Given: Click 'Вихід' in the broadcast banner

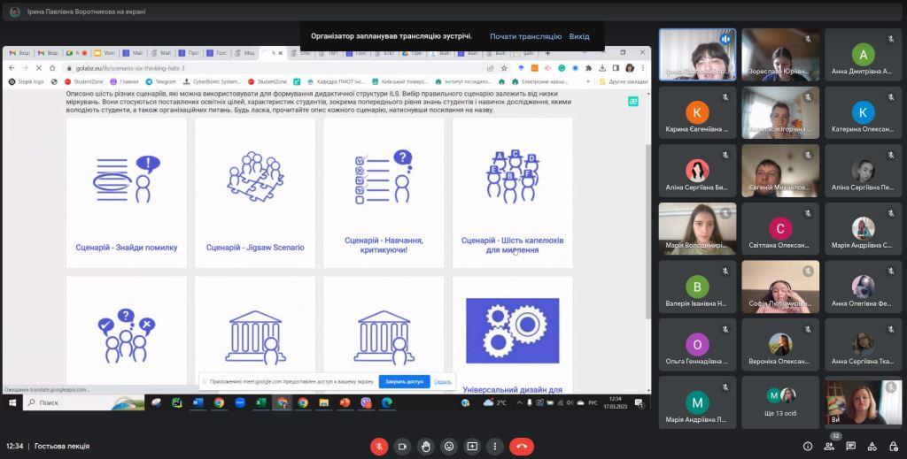Looking at the screenshot, I should (x=579, y=36).
